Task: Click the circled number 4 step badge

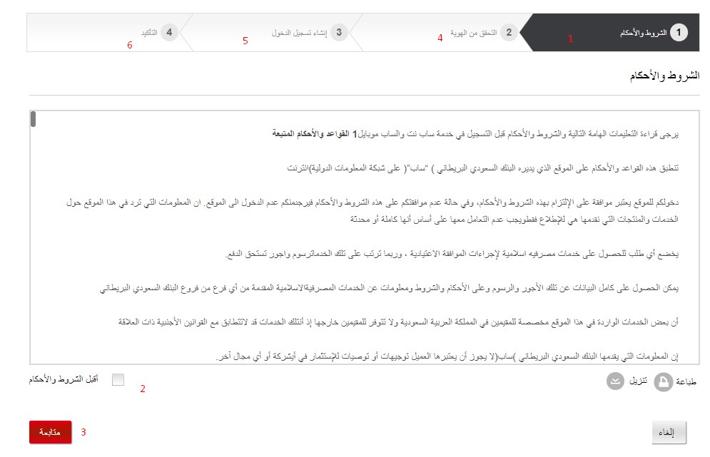Action: 169,33
